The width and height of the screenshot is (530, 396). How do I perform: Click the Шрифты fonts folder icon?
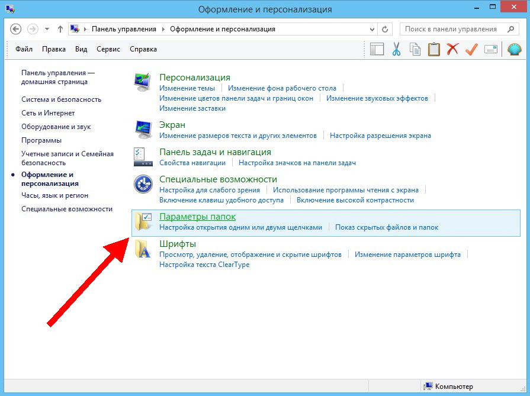click(143, 249)
